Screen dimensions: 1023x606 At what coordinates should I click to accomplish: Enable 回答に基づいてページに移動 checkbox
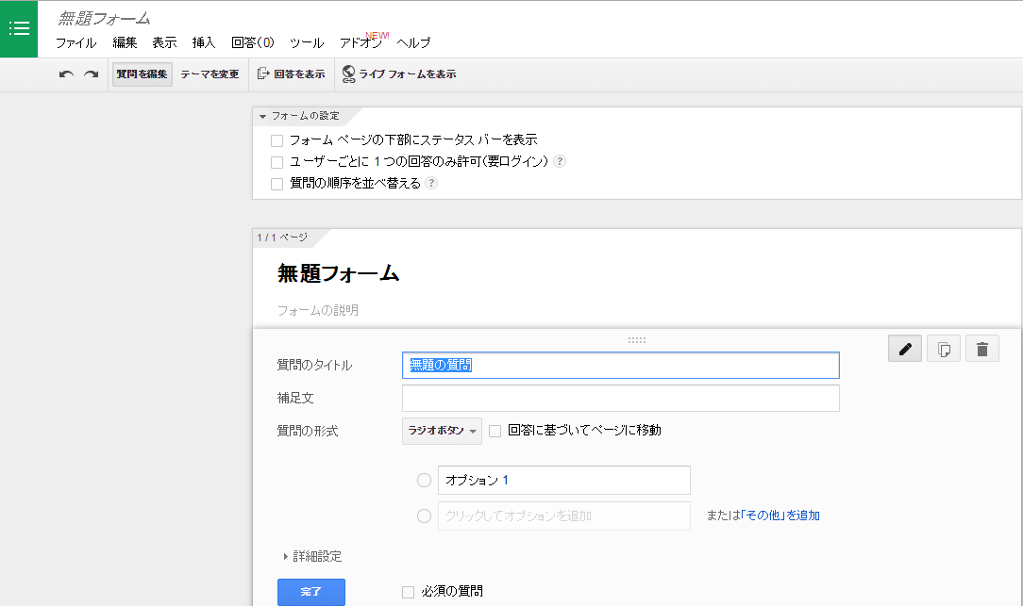pos(495,432)
